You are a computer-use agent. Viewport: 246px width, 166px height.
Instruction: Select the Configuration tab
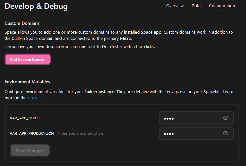pos(222,6)
